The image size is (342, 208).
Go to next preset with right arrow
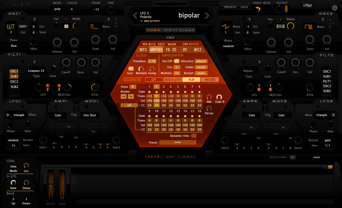pos(207,16)
